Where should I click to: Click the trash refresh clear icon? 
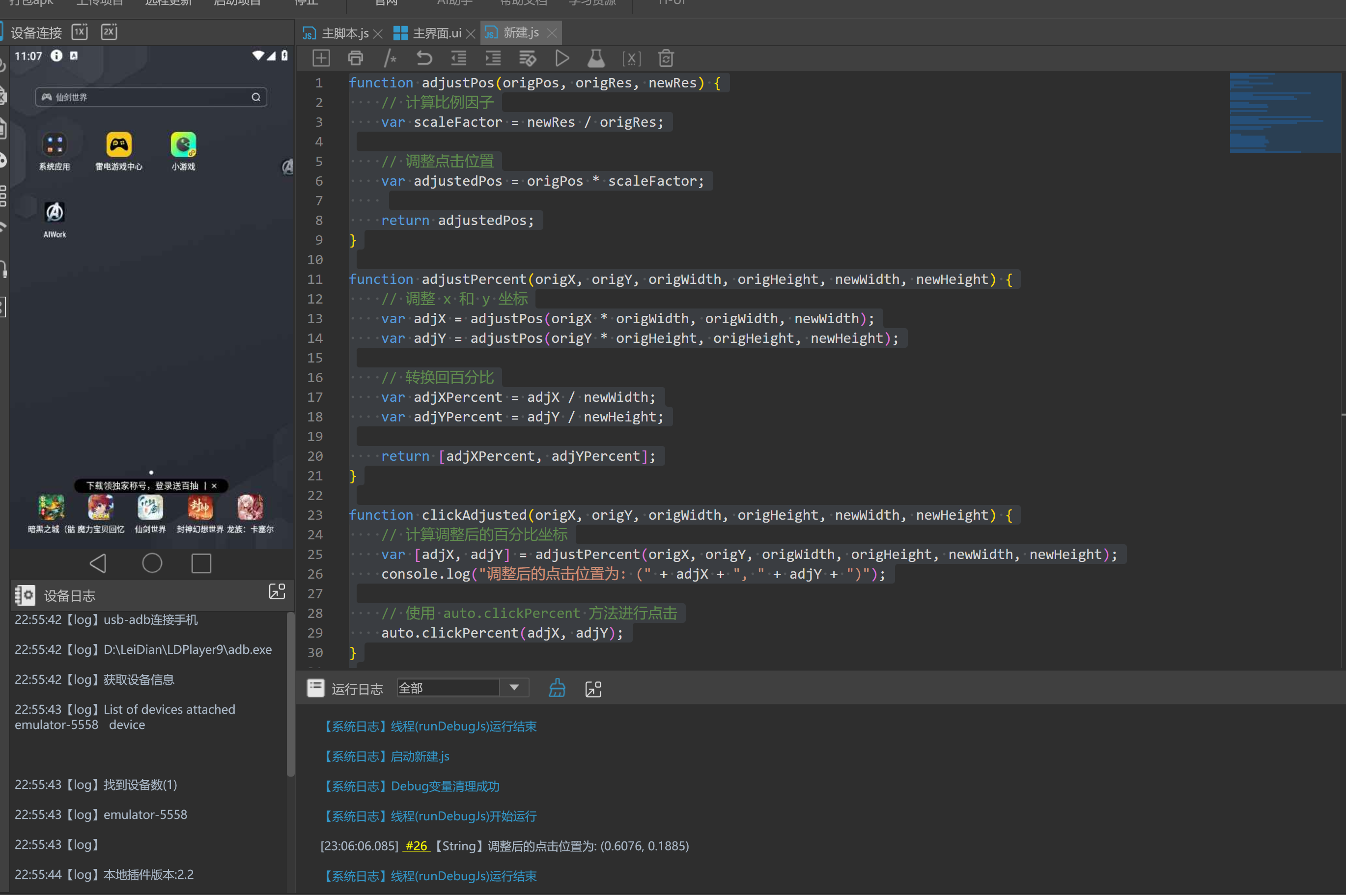(x=666, y=58)
